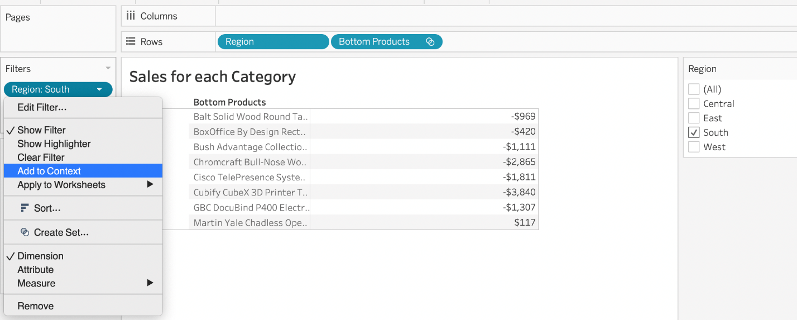Image resolution: width=797 pixels, height=320 pixels.
Task: Uncheck the South region checkbox
Action: [694, 133]
